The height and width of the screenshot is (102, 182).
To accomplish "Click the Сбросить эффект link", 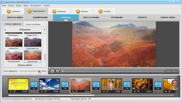I will tap(25, 65).
